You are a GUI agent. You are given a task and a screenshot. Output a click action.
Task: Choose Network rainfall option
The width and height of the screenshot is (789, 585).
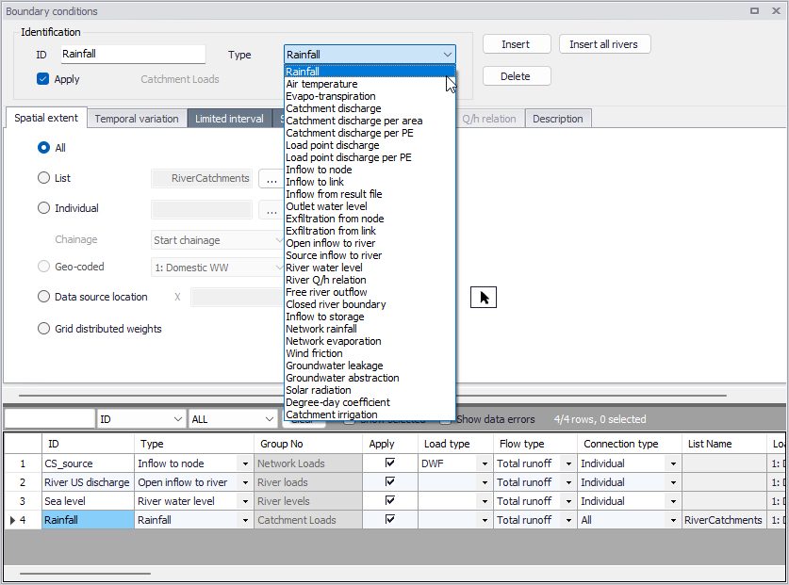point(370,329)
